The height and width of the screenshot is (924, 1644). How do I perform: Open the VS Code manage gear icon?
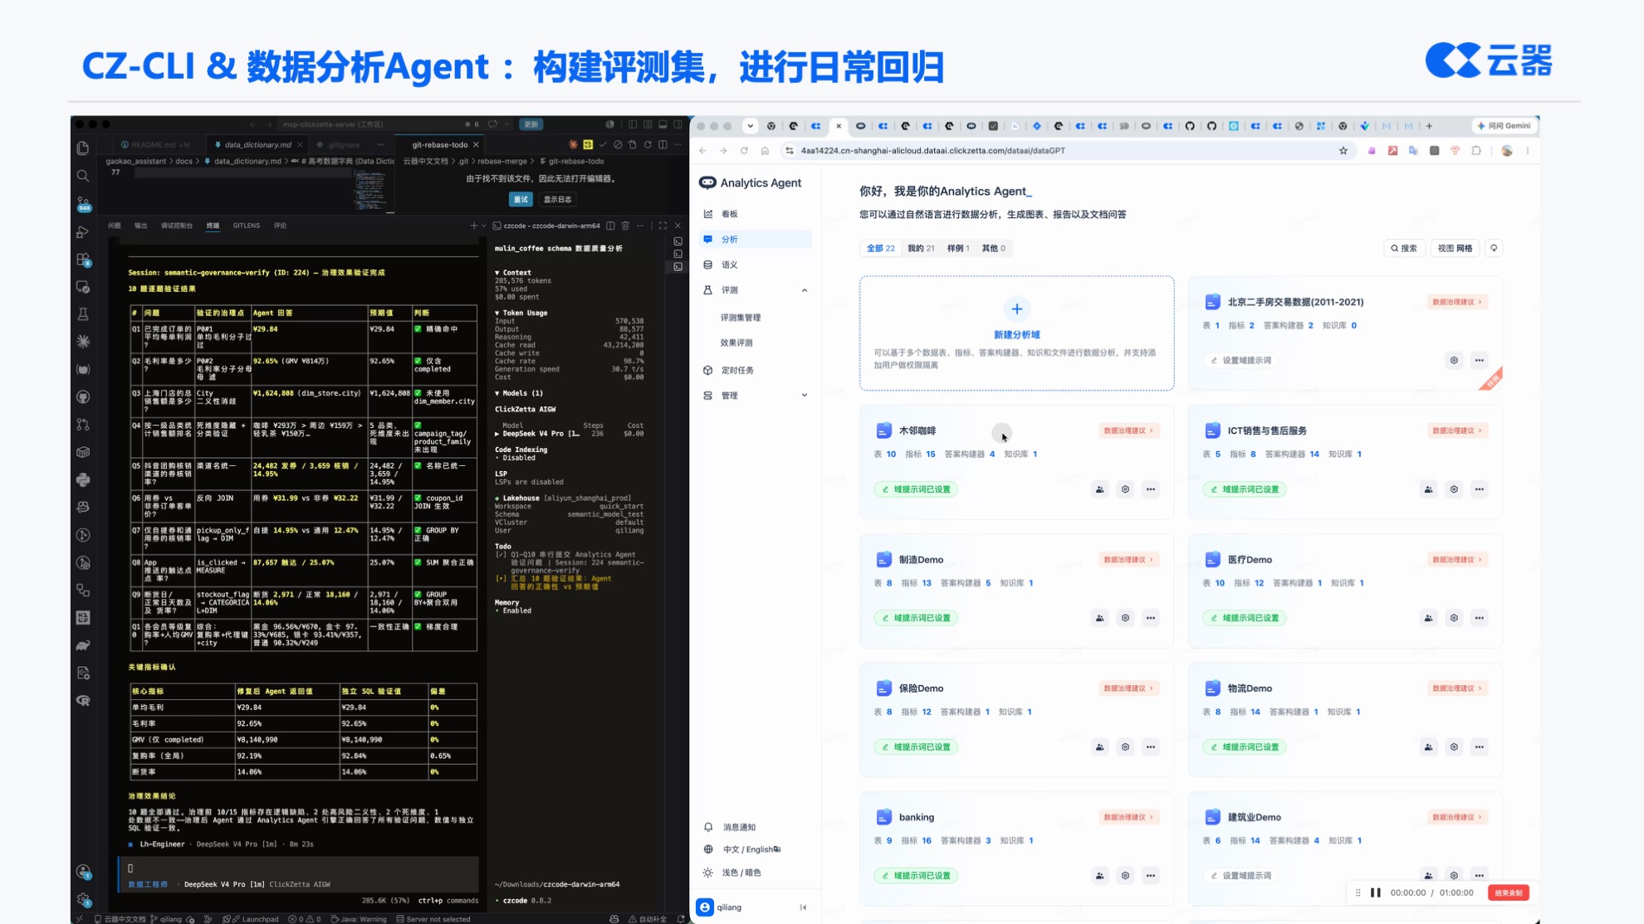(x=83, y=899)
